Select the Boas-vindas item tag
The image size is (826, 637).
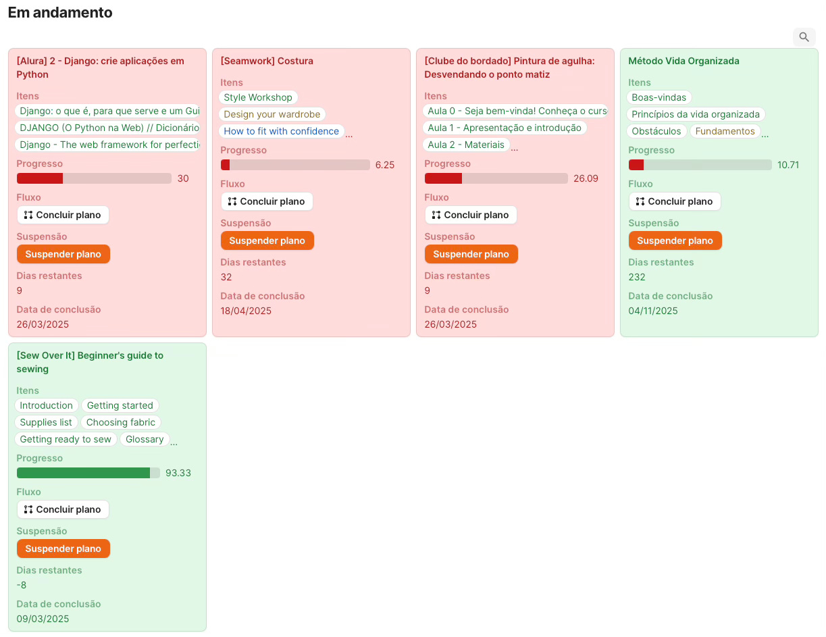click(659, 97)
